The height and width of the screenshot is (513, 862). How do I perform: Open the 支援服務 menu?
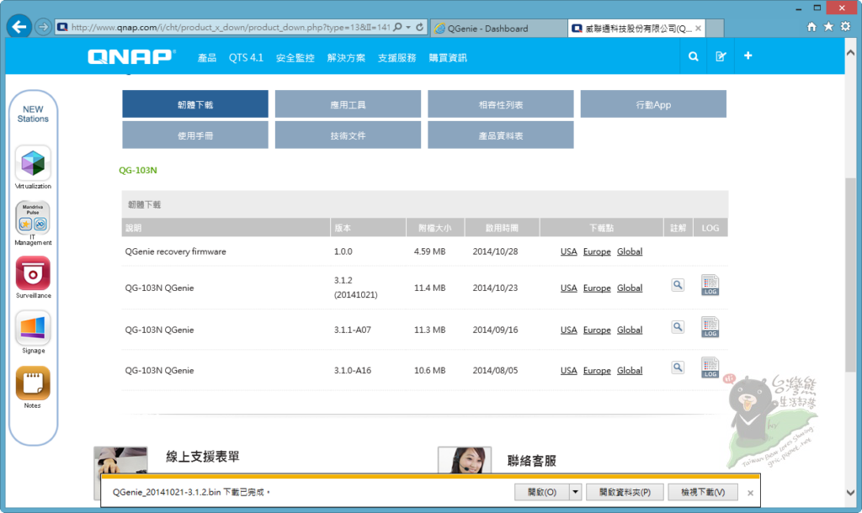(396, 58)
